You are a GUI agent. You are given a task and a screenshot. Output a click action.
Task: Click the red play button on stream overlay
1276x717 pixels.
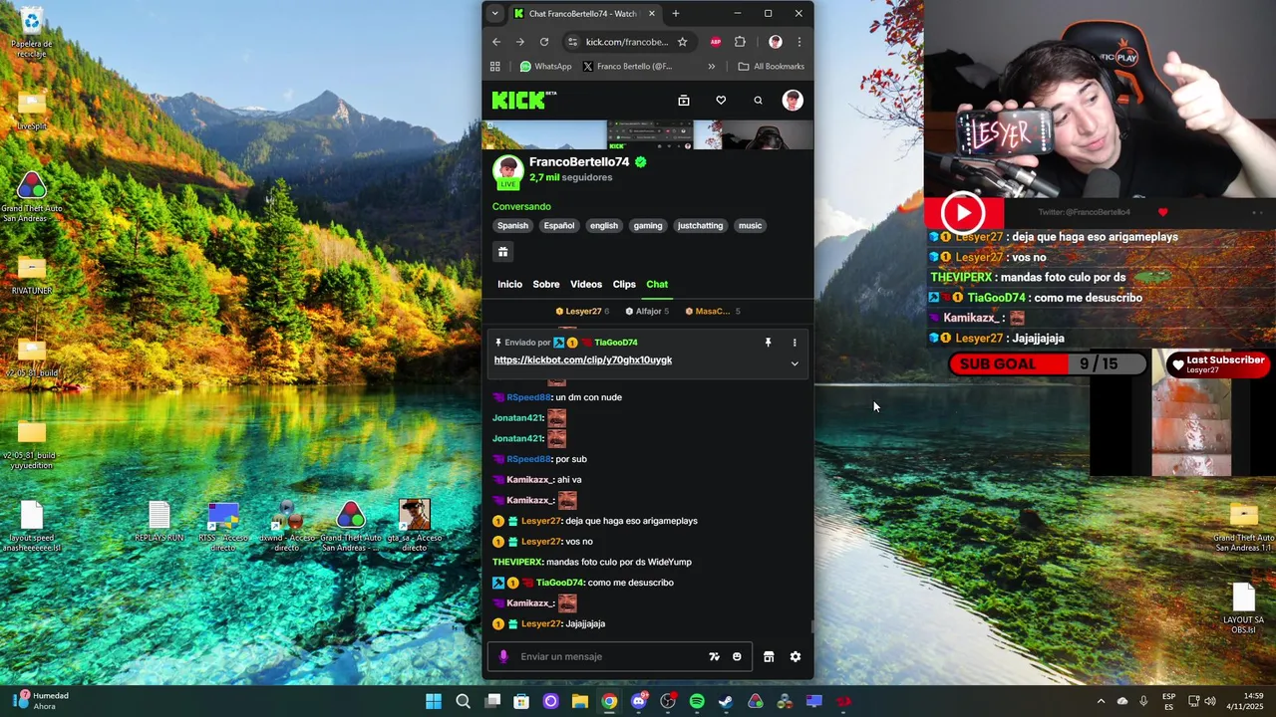tap(963, 212)
